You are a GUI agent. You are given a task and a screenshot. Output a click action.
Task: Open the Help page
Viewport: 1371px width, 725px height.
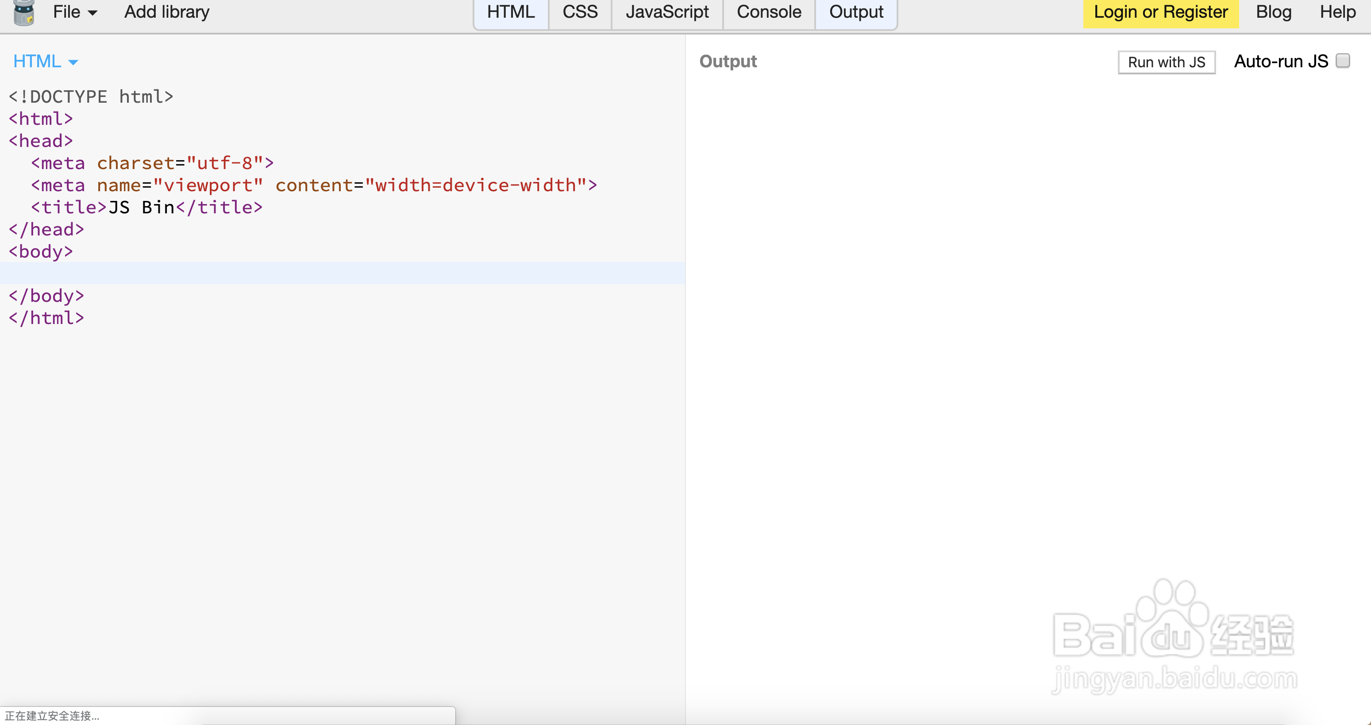[1337, 12]
